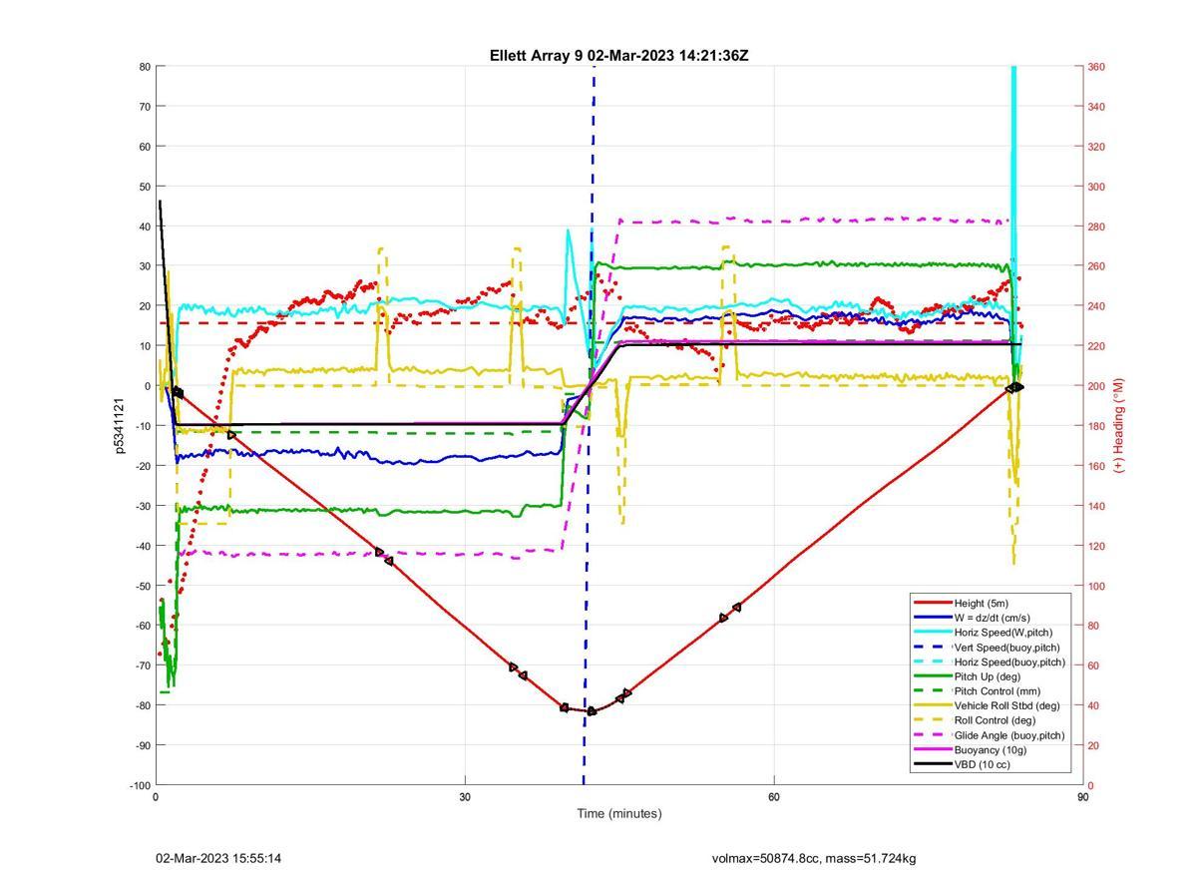
Task: Select the '90' tick on the time axis
Action: click(x=1082, y=797)
